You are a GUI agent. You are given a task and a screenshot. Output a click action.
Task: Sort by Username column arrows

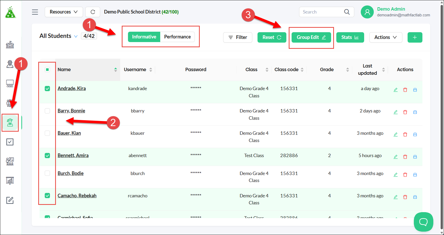click(x=151, y=70)
